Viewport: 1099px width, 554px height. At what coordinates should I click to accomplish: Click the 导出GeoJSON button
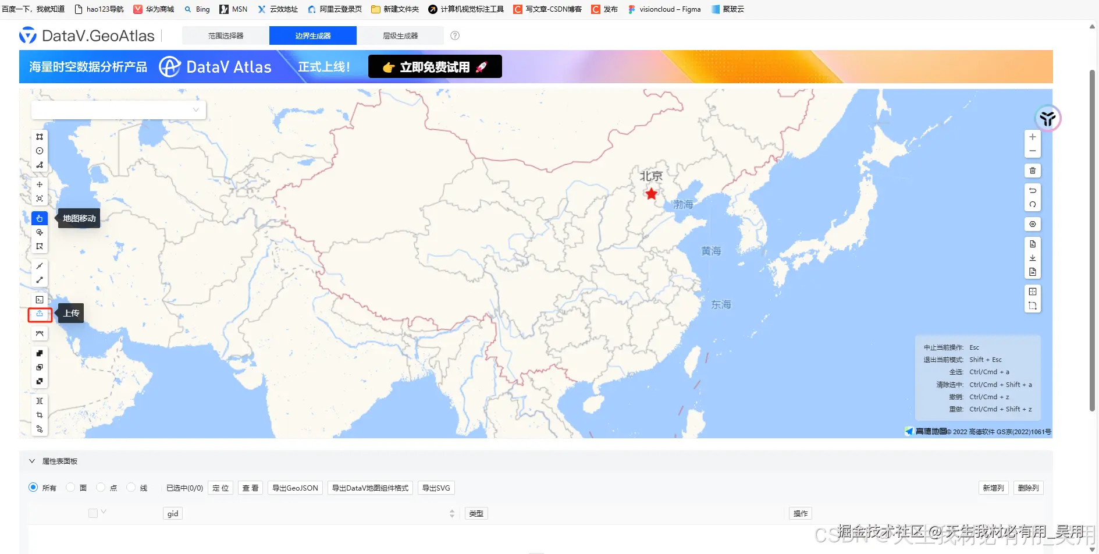(x=294, y=488)
